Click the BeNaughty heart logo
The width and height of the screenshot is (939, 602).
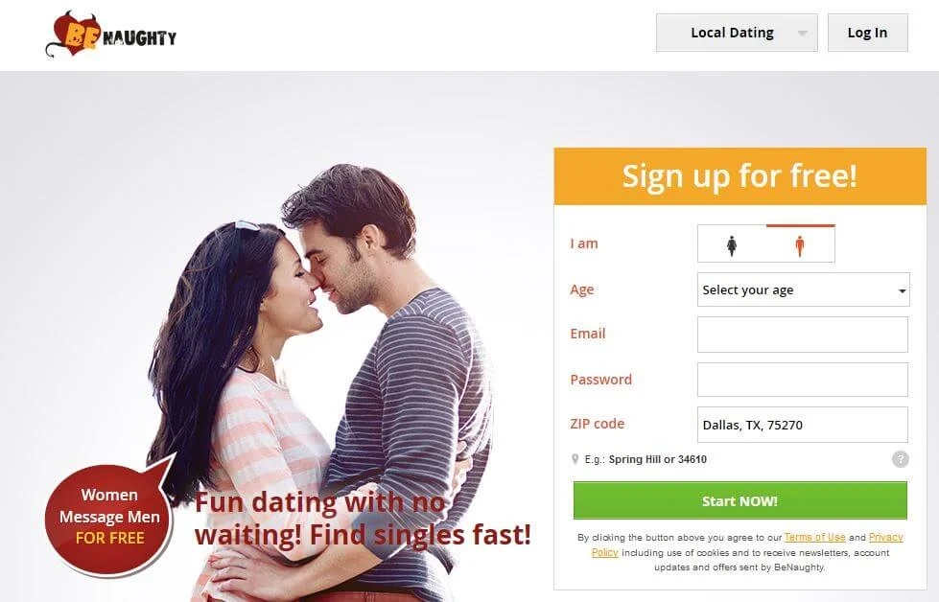[x=111, y=35]
